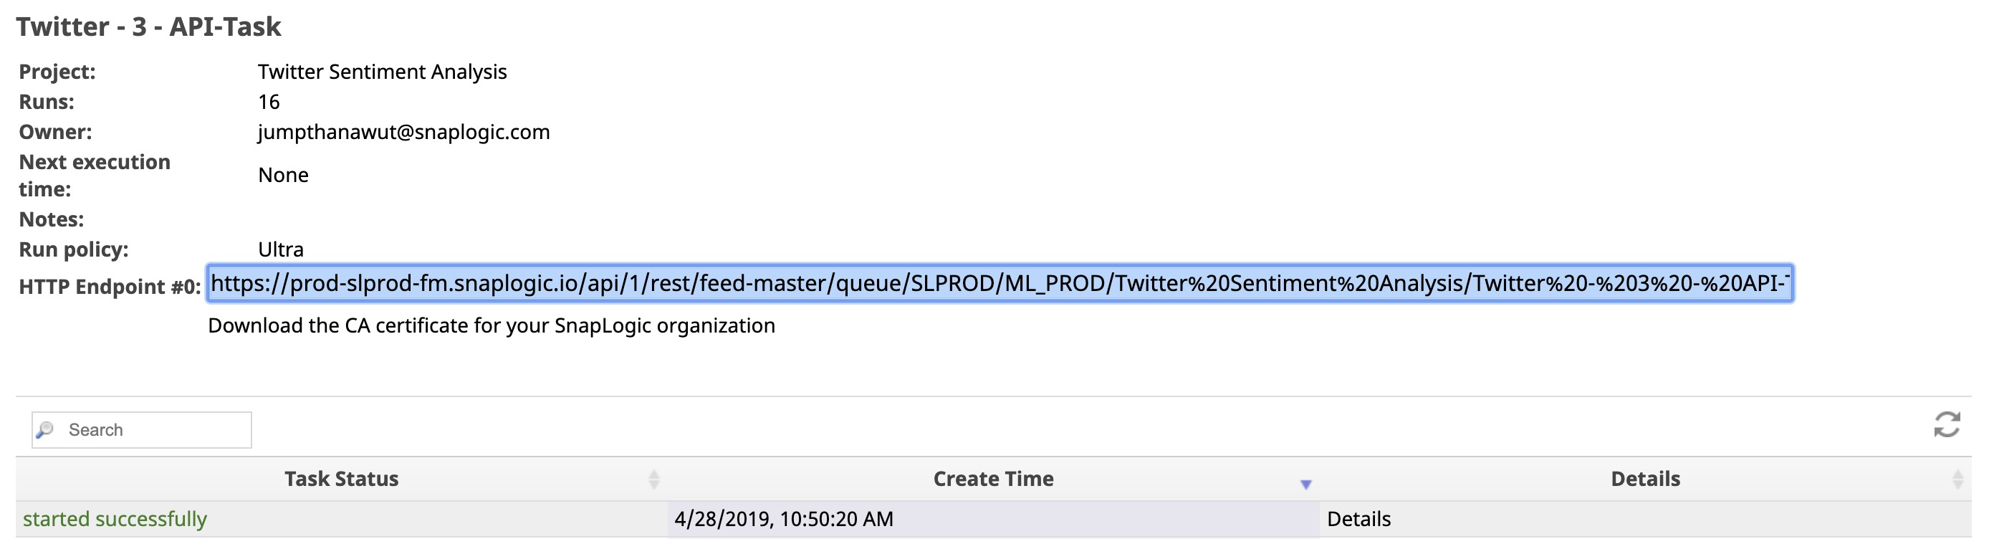Click the Details column header label

[1645, 479]
